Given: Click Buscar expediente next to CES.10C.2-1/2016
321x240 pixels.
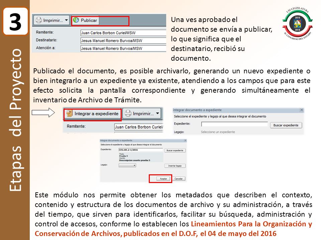Looking at the screenshot, I should 175,150.
